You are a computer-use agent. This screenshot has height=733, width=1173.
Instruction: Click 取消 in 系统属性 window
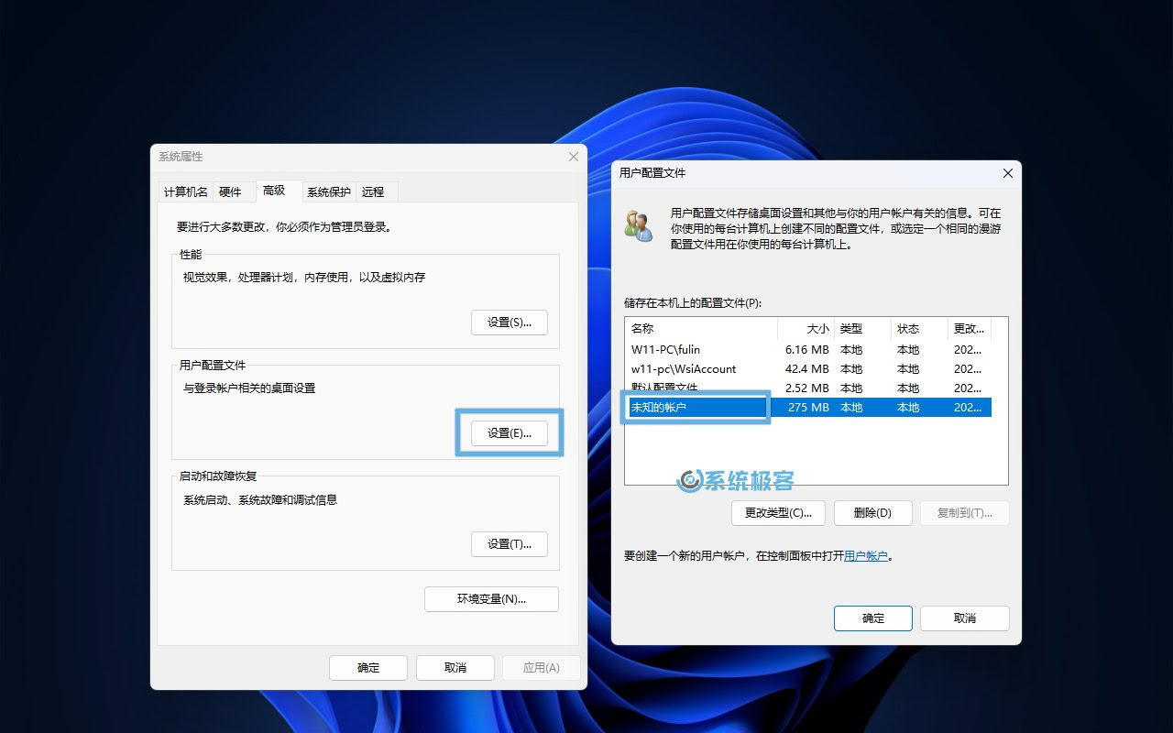[455, 668]
